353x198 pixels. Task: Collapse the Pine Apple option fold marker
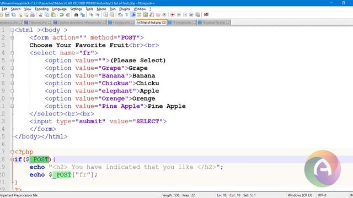click(12, 106)
